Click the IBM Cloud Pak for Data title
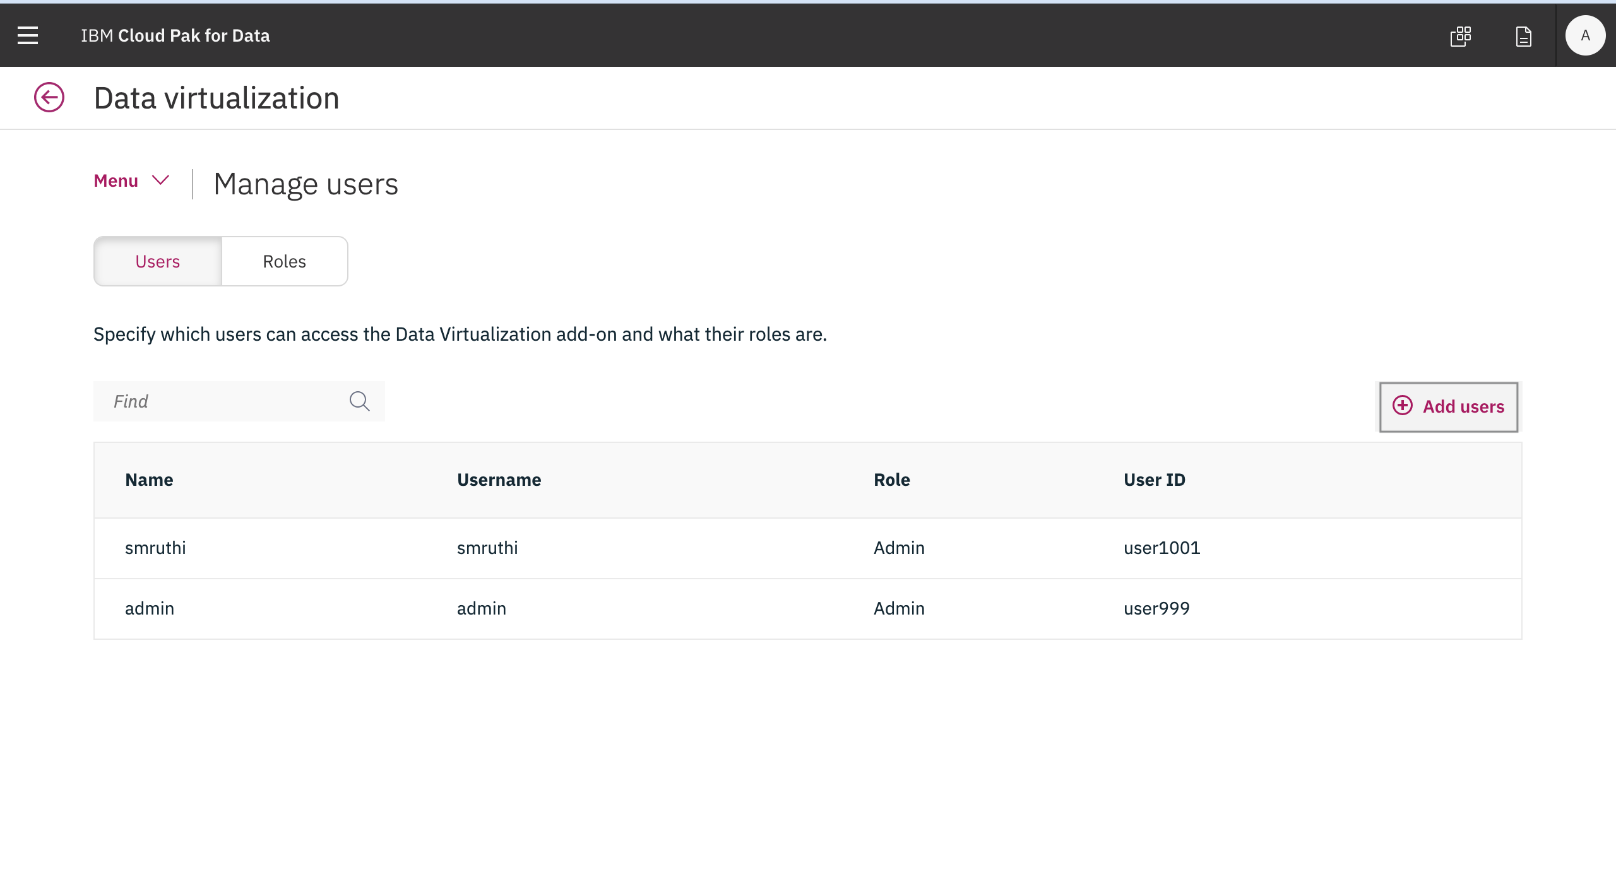 pos(175,36)
